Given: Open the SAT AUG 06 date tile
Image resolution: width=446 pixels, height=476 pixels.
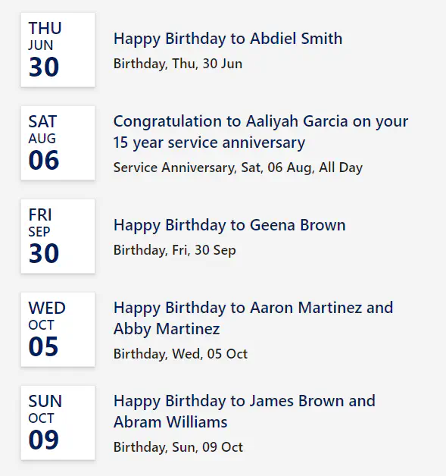Looking at the screenshot, I should point(58,143).
